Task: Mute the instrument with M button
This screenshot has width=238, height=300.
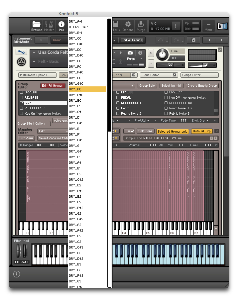Action: click(151, 63)
